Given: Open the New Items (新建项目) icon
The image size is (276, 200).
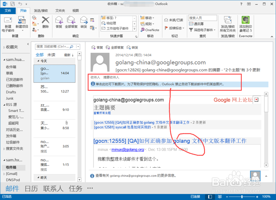Looking at the screenshot, I should (x=22, y=20).
